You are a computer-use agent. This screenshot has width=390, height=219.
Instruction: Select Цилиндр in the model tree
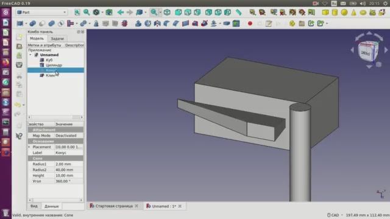point(54,65)
